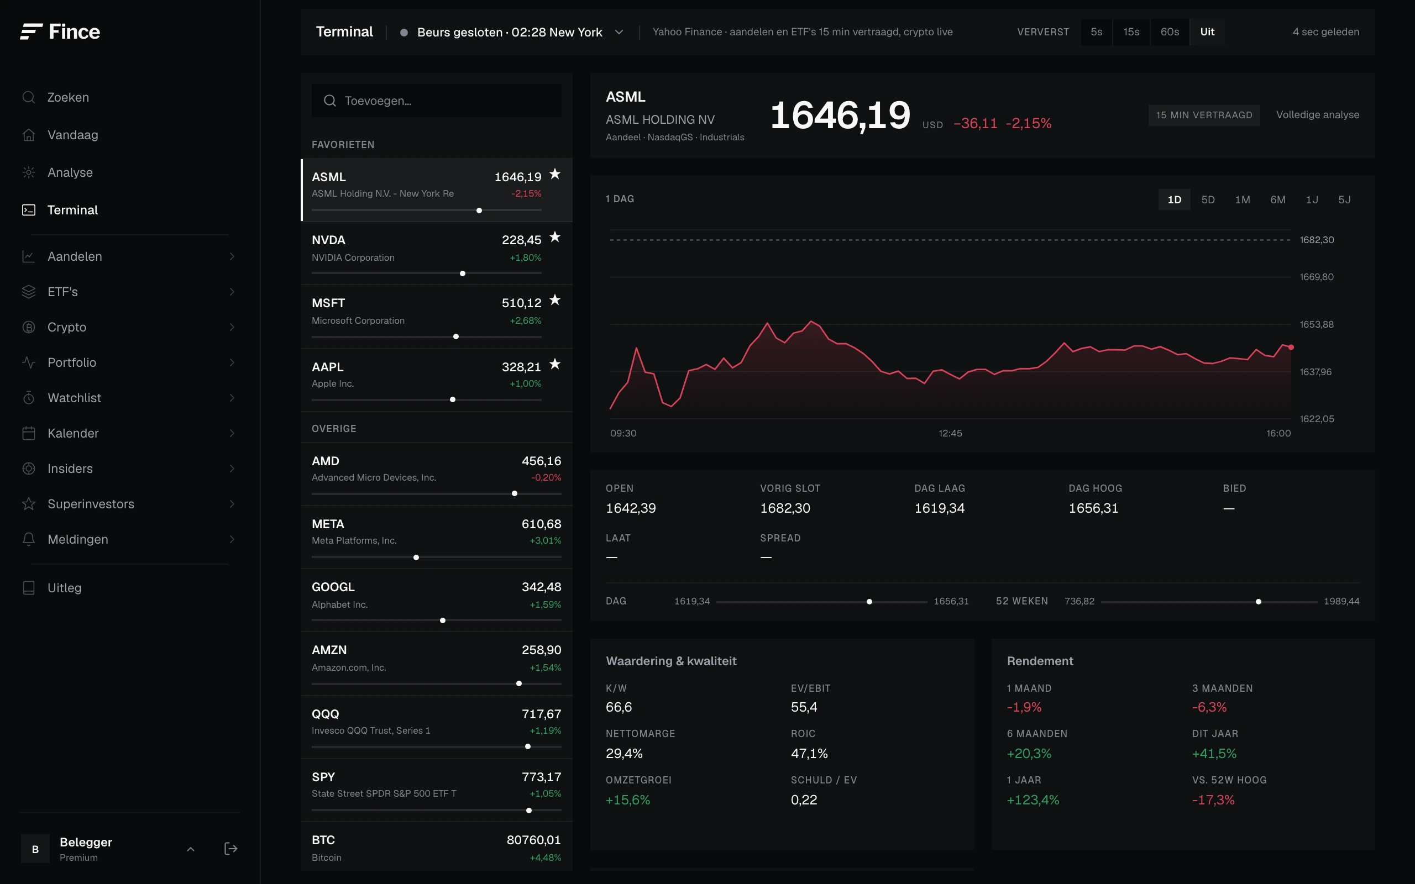Click the 1646,19 ASML price
This screenshot has width=1415, height=884.
840,115
